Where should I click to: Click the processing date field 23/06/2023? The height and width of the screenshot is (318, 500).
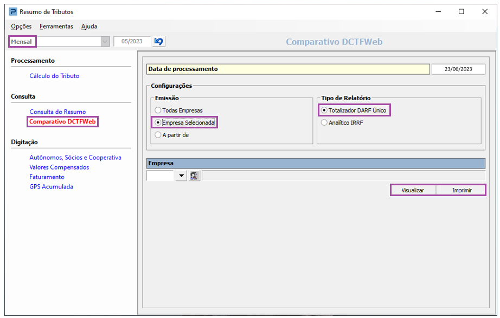tap(458, 69)
